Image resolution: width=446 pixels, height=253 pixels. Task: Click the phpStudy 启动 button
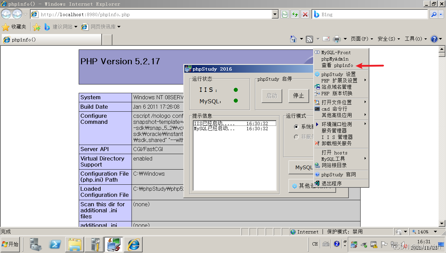point(272,96)
